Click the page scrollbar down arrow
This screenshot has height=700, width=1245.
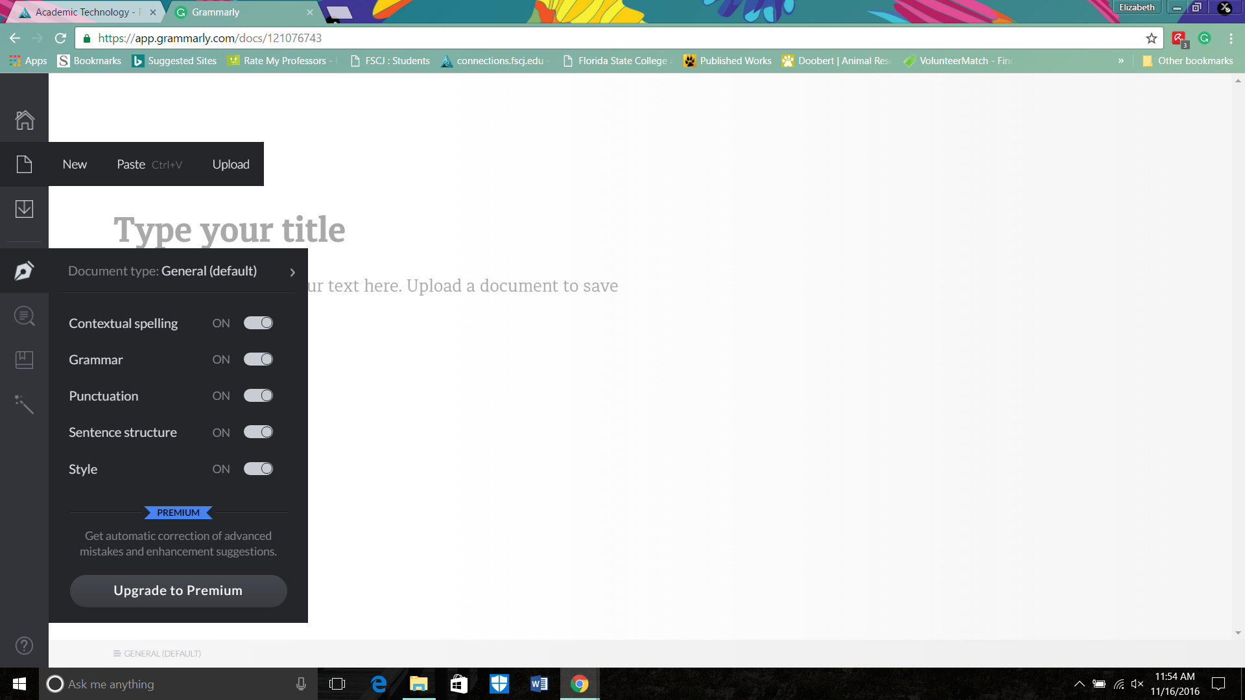tap(1238, 633)
